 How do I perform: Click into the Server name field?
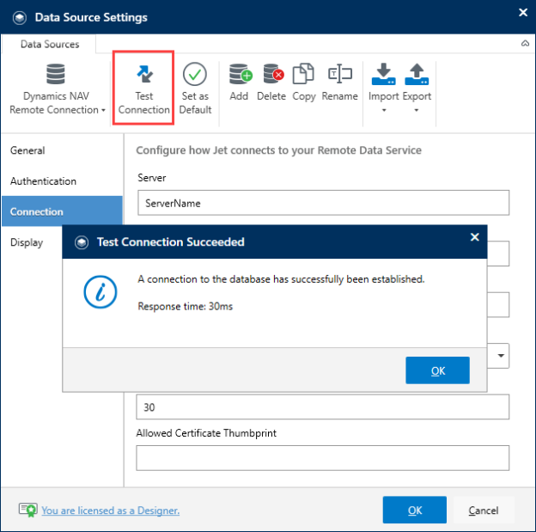click(x=323, y=203)
